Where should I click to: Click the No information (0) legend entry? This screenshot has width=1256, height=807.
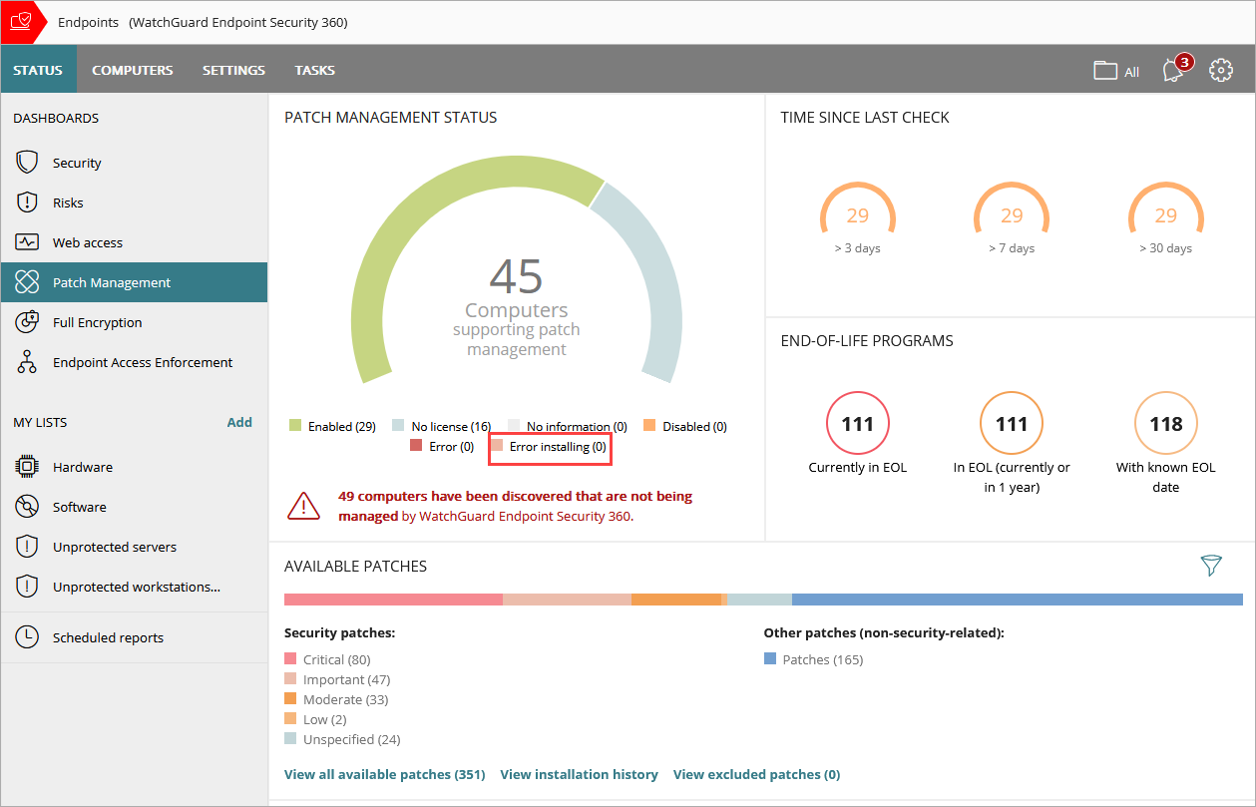coord(568,426)
